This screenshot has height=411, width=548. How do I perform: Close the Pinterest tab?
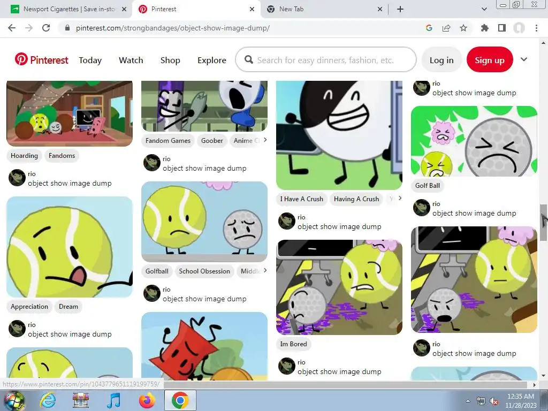[252, 10]
